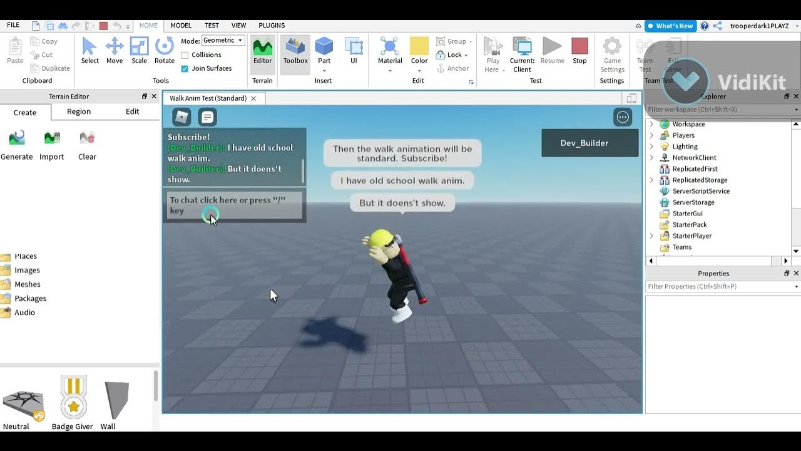This screenshot has width=801, height=451.
Task: Open the UI insert tool
Action: tap(354, 51)
